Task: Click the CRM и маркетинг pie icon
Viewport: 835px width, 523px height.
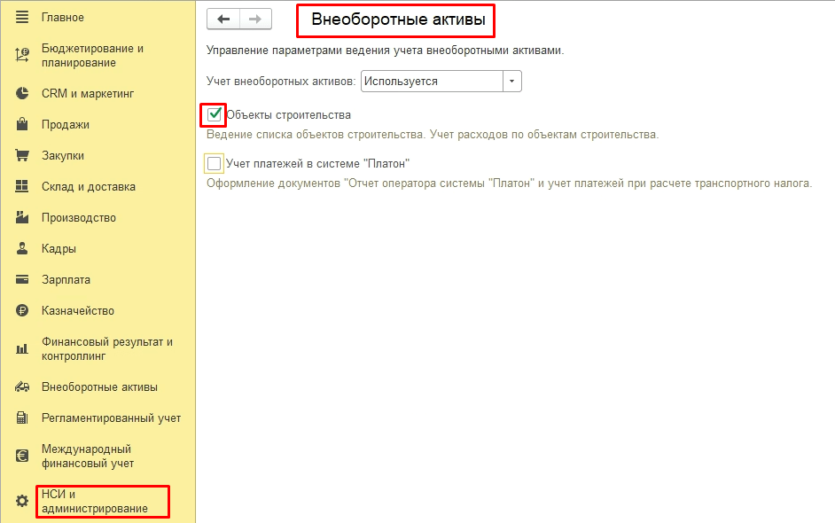Action: click(22, 93)
